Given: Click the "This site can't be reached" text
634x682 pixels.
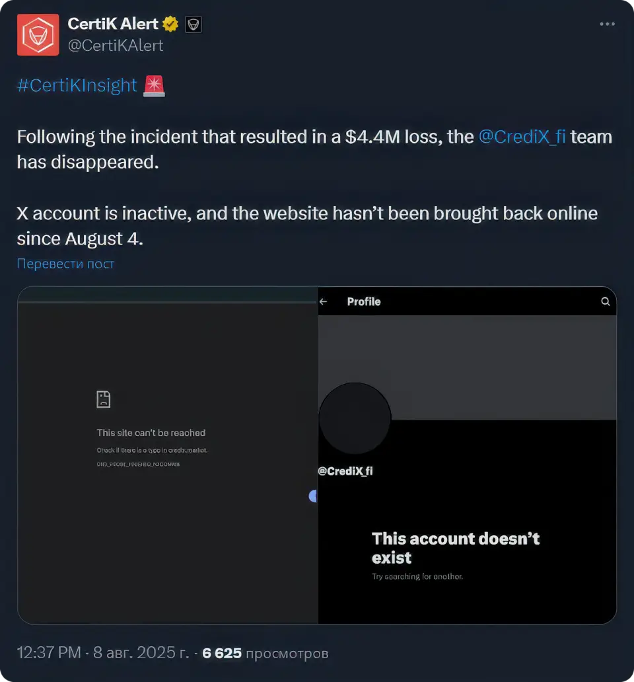Looking at the screenshot, I should pos(151,433).
